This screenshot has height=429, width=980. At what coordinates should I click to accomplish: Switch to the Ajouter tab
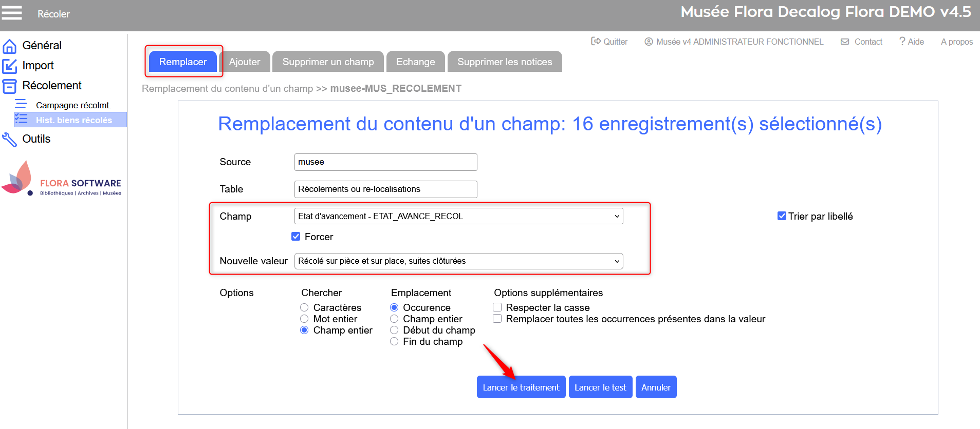245,62
